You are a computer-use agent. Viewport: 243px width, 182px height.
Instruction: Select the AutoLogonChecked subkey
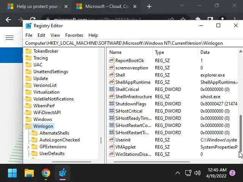coord(60,140)
